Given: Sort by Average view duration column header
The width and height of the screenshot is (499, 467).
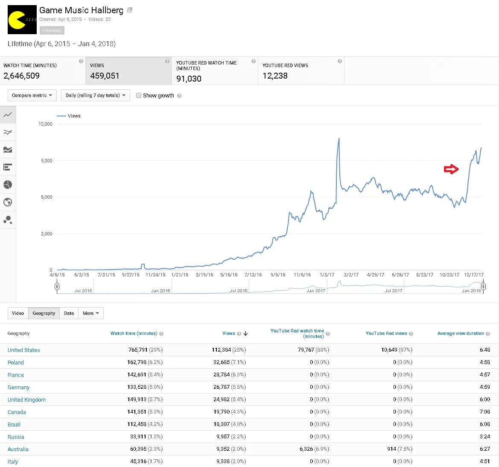Looking at the screenshot, I should coord(461,333).
